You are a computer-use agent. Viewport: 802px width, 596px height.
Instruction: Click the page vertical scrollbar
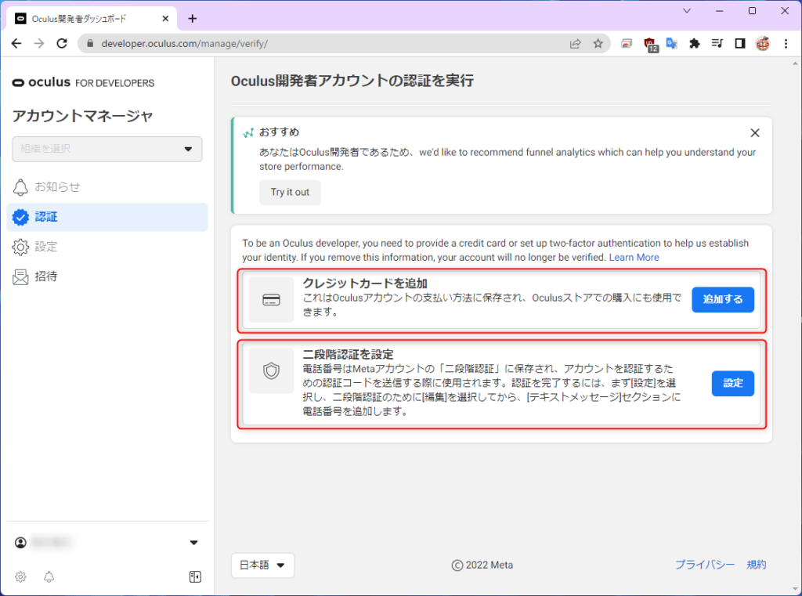795,326
